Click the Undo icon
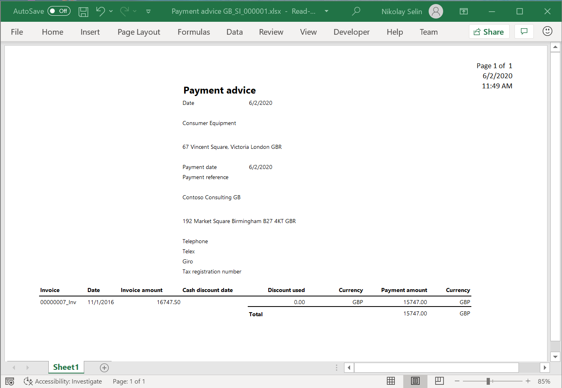 [x=100, y=11]
